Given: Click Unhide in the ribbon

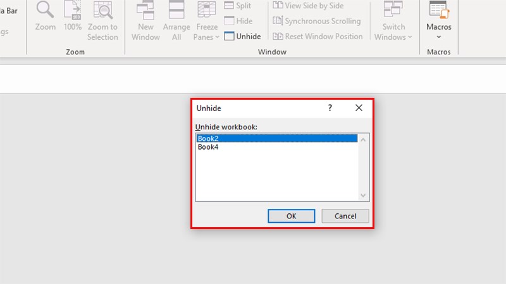Looking at the screenshot, I should click(x=242, y=37).
